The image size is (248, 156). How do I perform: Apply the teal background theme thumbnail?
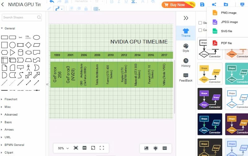(x=237, y=74)
